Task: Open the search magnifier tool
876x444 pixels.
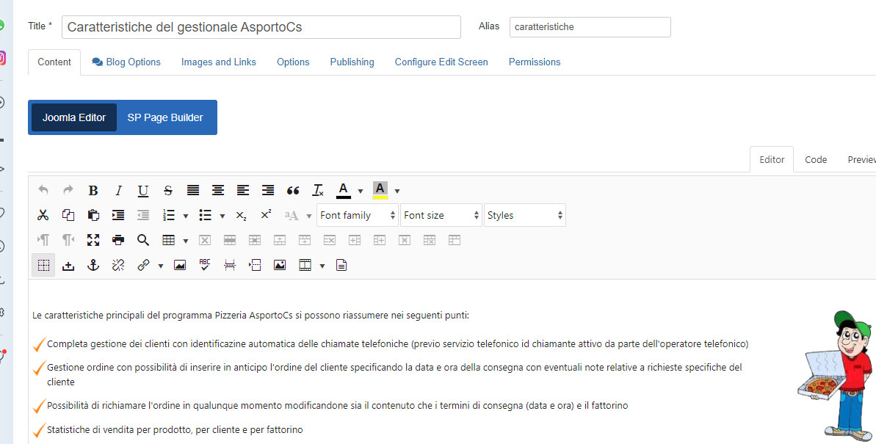Action: [143, 240]
